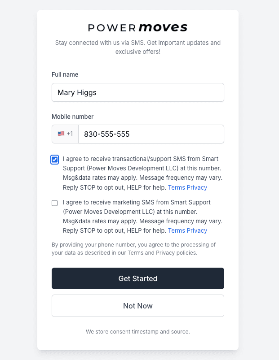Click the US flag icon in phone field

(x=61, y=134)
